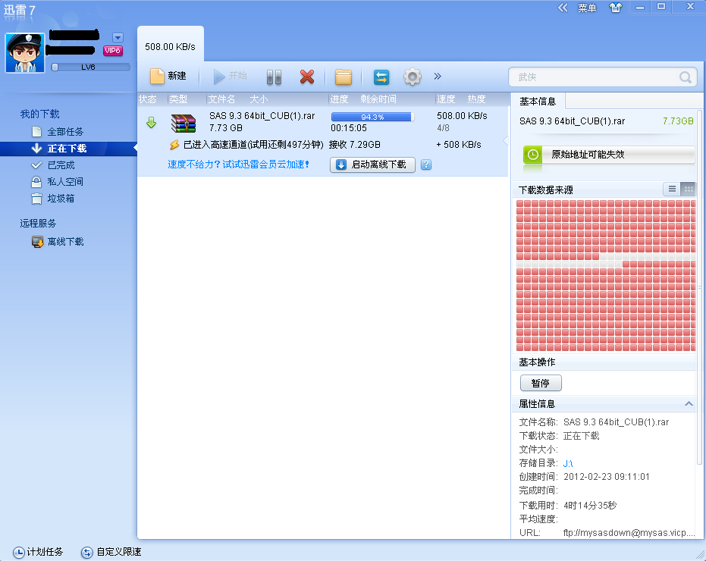Click the search magnifier icon
706x561 pixels.
pos(685,77)
